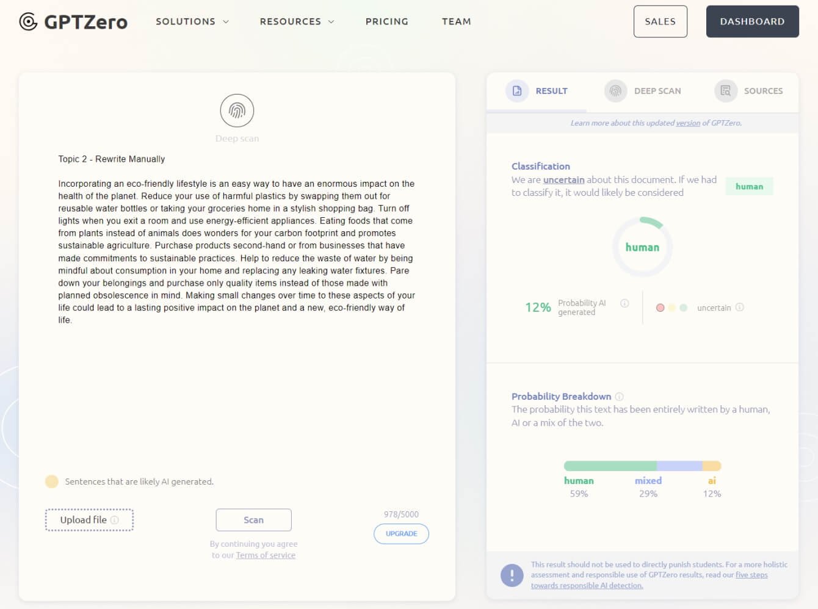Viewport: 818px width, 609px height.
Task: Click info icon beside uncertain label
Action: pos(740,308)
